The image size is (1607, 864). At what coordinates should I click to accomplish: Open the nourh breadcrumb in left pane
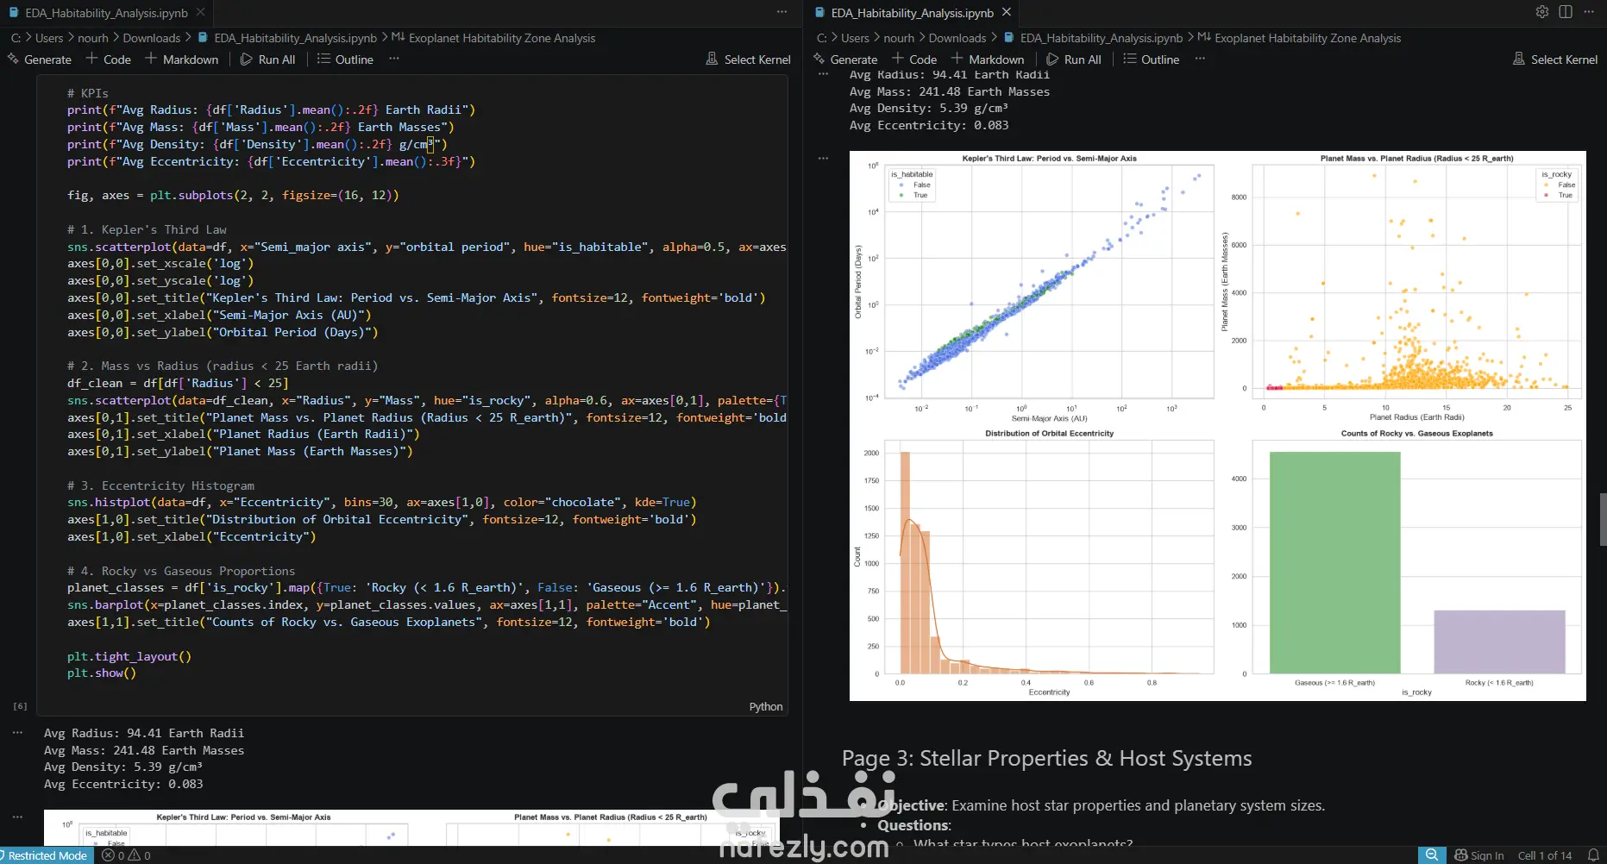click(x=93, y=38)
